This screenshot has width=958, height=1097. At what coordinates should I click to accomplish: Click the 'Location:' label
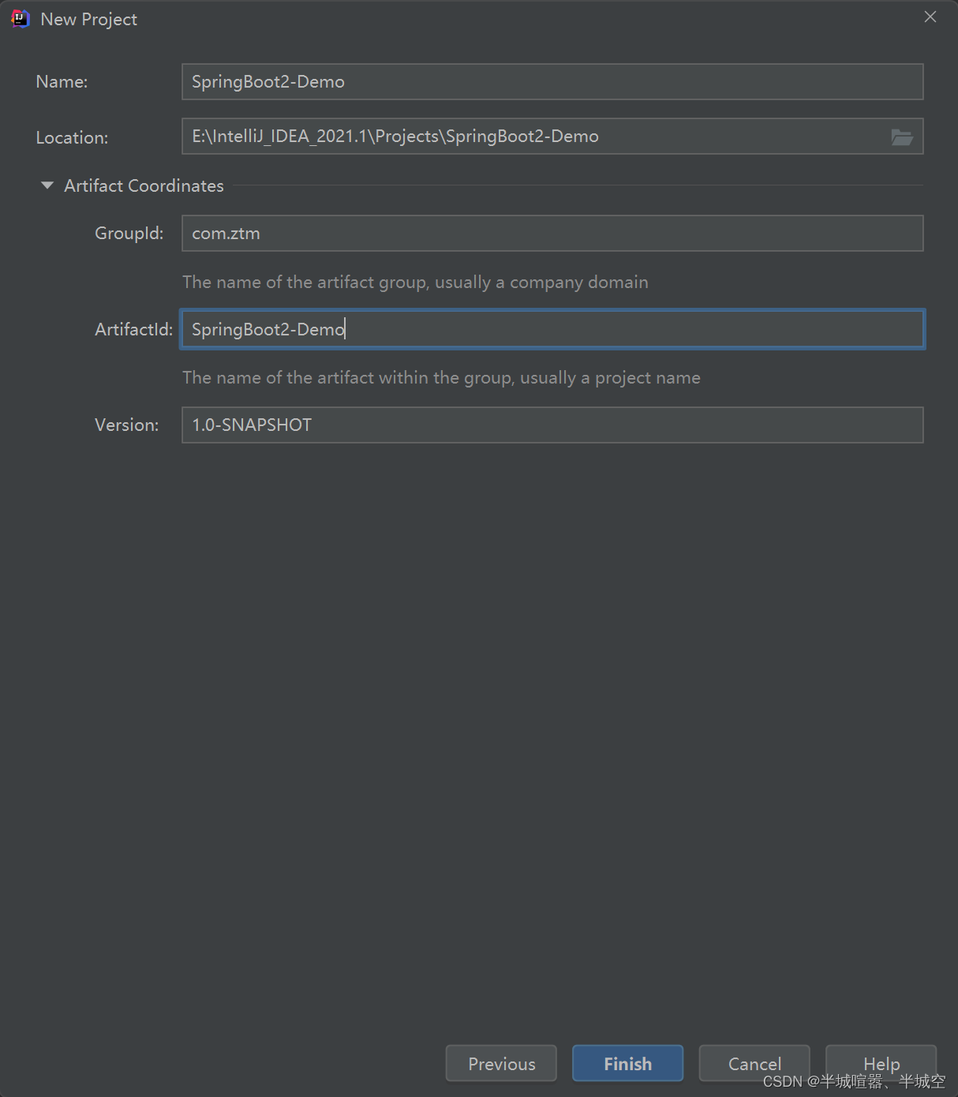(x=72, y=137)
